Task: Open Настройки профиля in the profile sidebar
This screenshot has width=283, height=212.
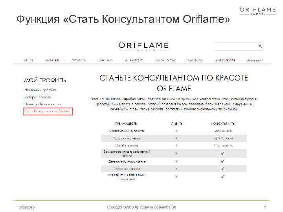Action: pyautogui.click(x=40, y=90)
